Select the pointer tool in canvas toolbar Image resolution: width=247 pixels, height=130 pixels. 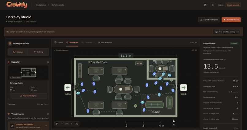tap(57, 124)
